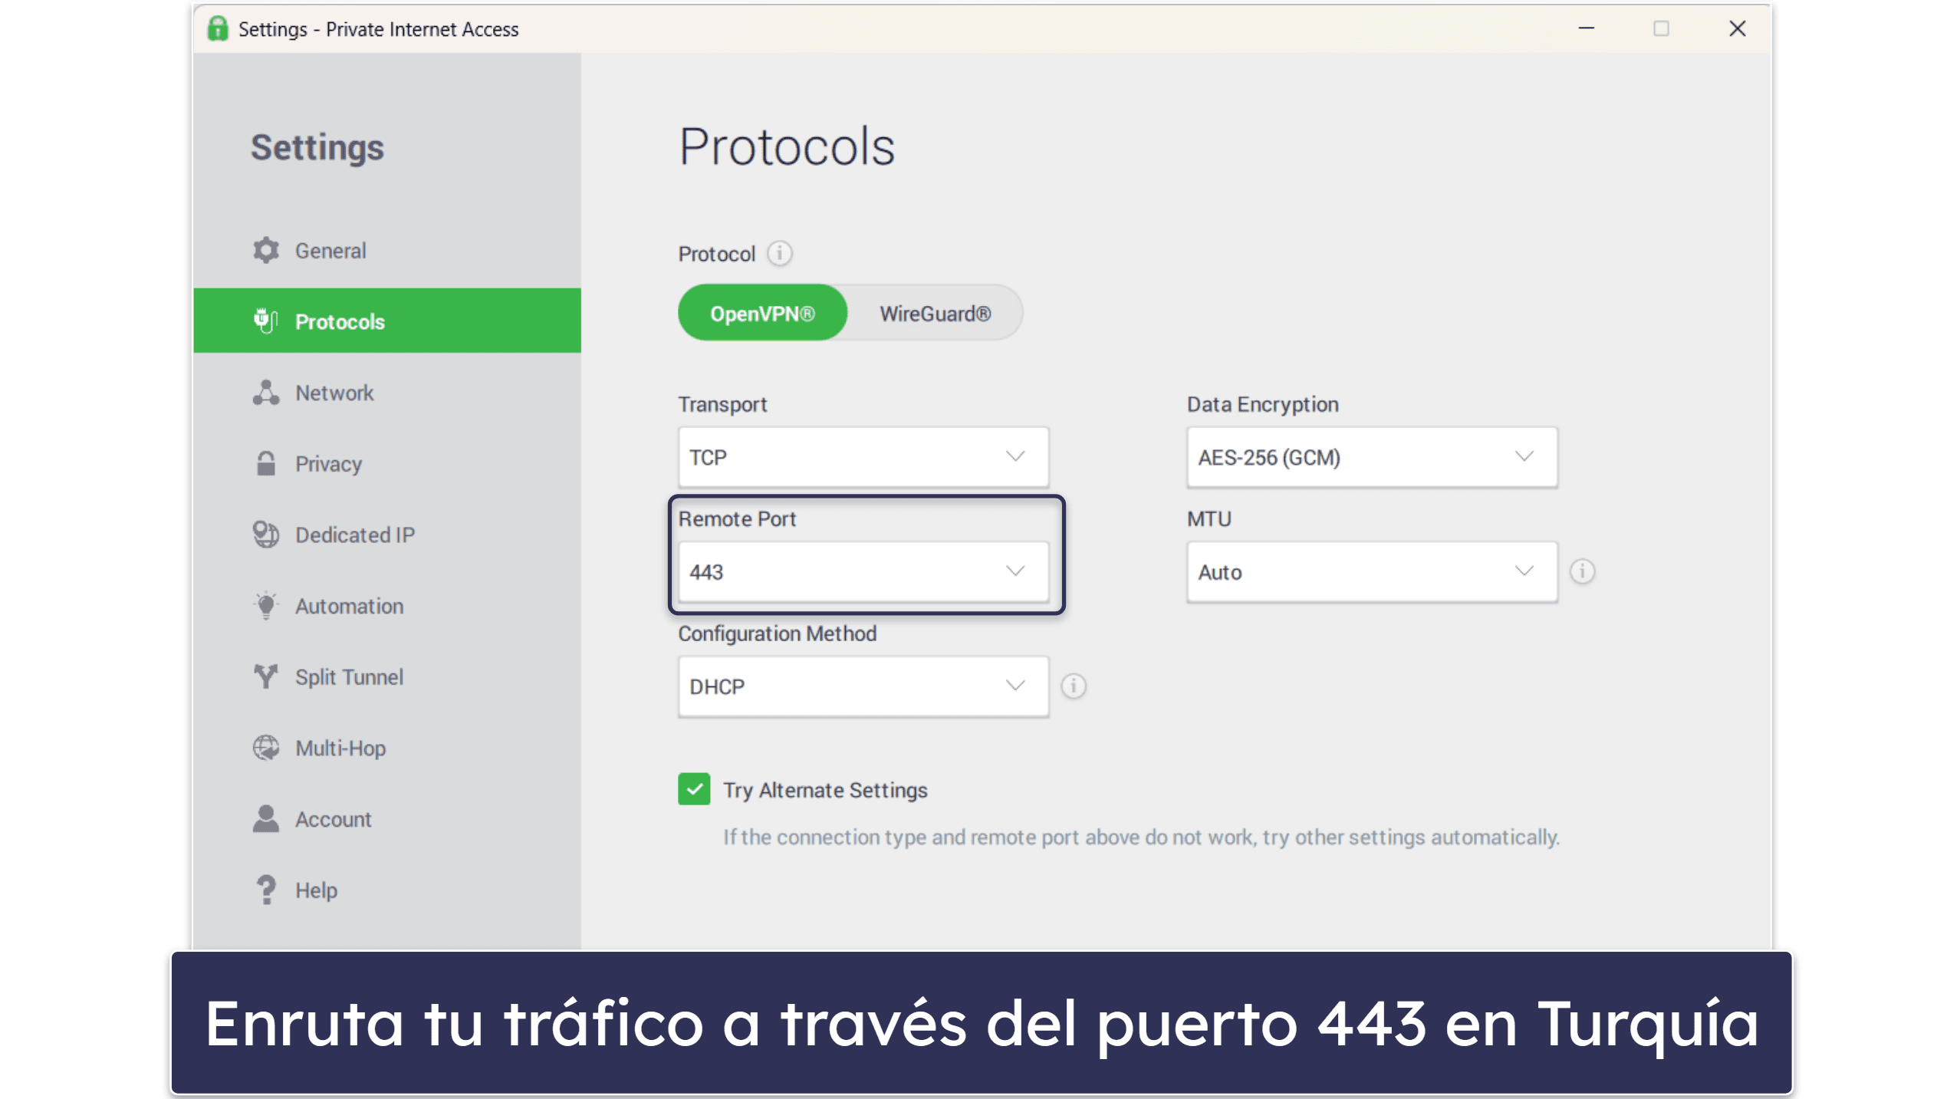The image size is (1960, 1099).
Task: Click the Split Tunnel settings icon
Action: tap(265, 676)
